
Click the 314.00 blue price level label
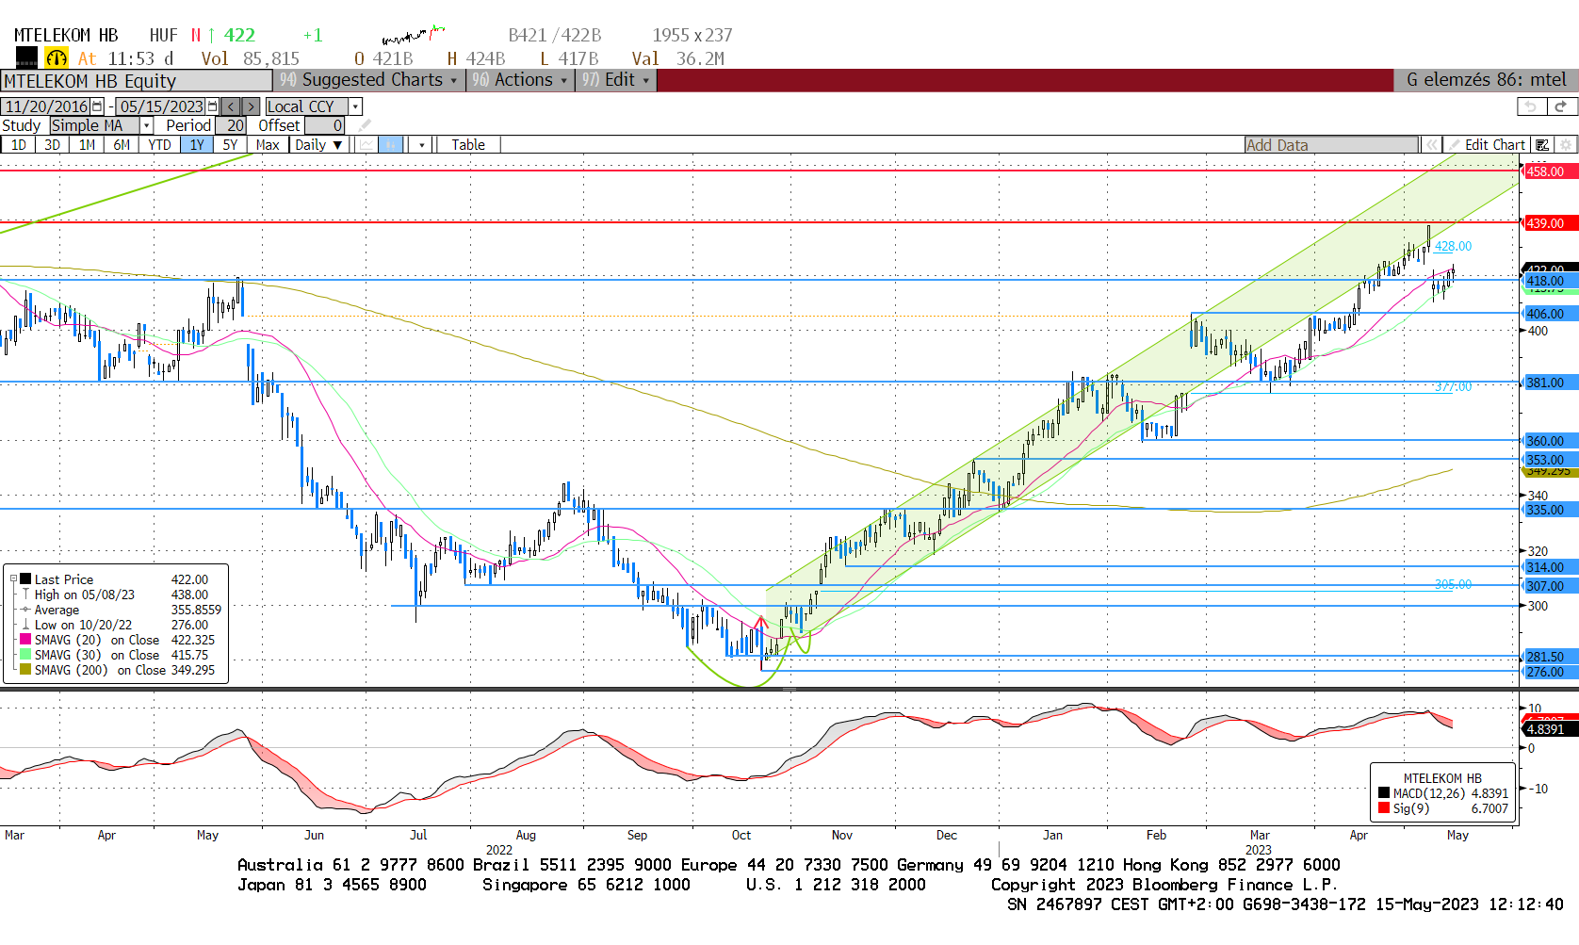1551,567
